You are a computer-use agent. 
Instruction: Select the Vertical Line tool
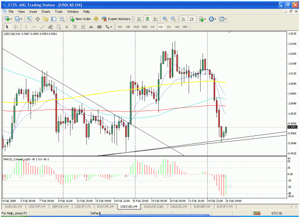click(x=26, y=27)
